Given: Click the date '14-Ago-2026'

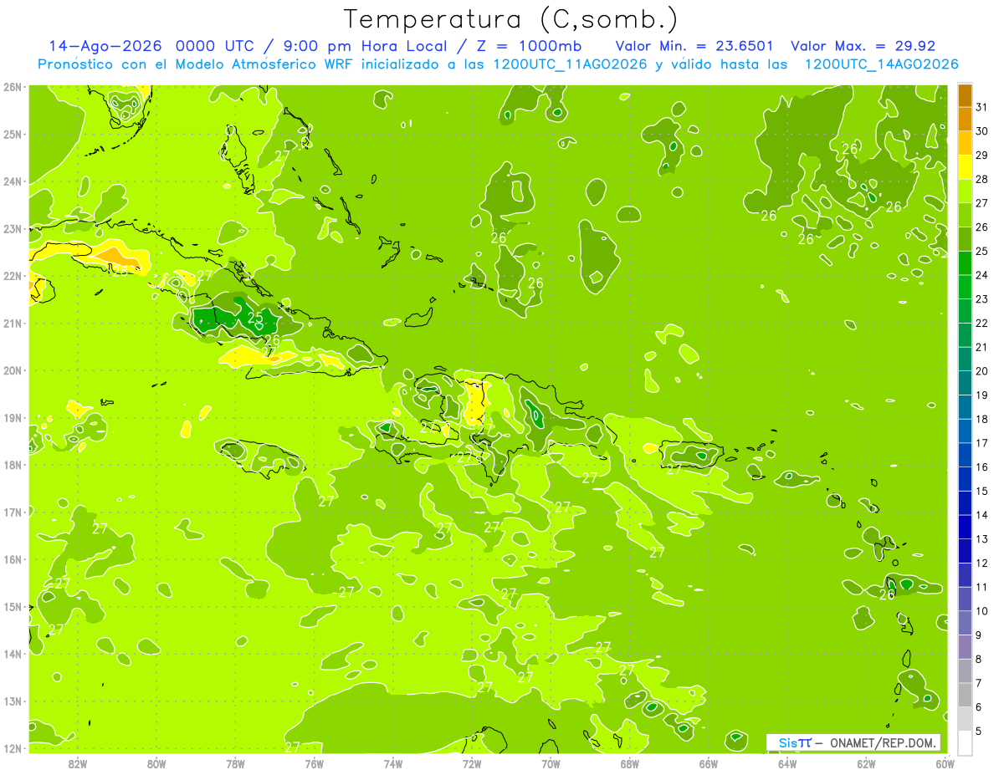Looking at the screenshot, I should coord(104,46).
